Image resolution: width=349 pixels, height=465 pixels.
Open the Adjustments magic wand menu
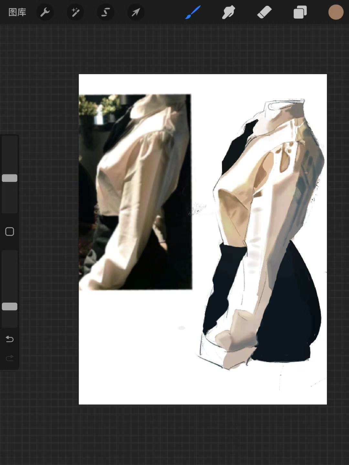(75, 12)
